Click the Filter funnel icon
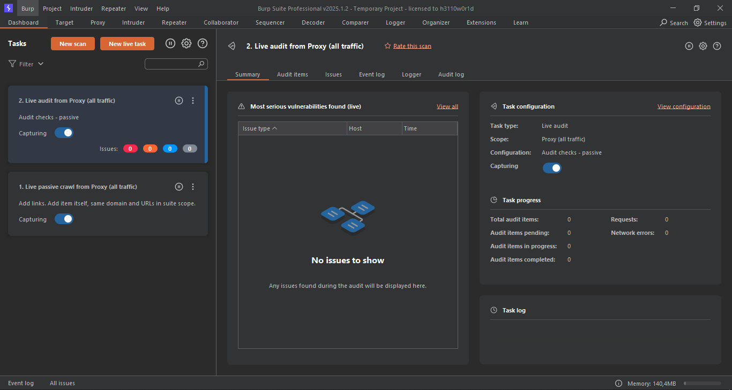The width and height of the screenshot is (732, 390). tap(12, 64)
